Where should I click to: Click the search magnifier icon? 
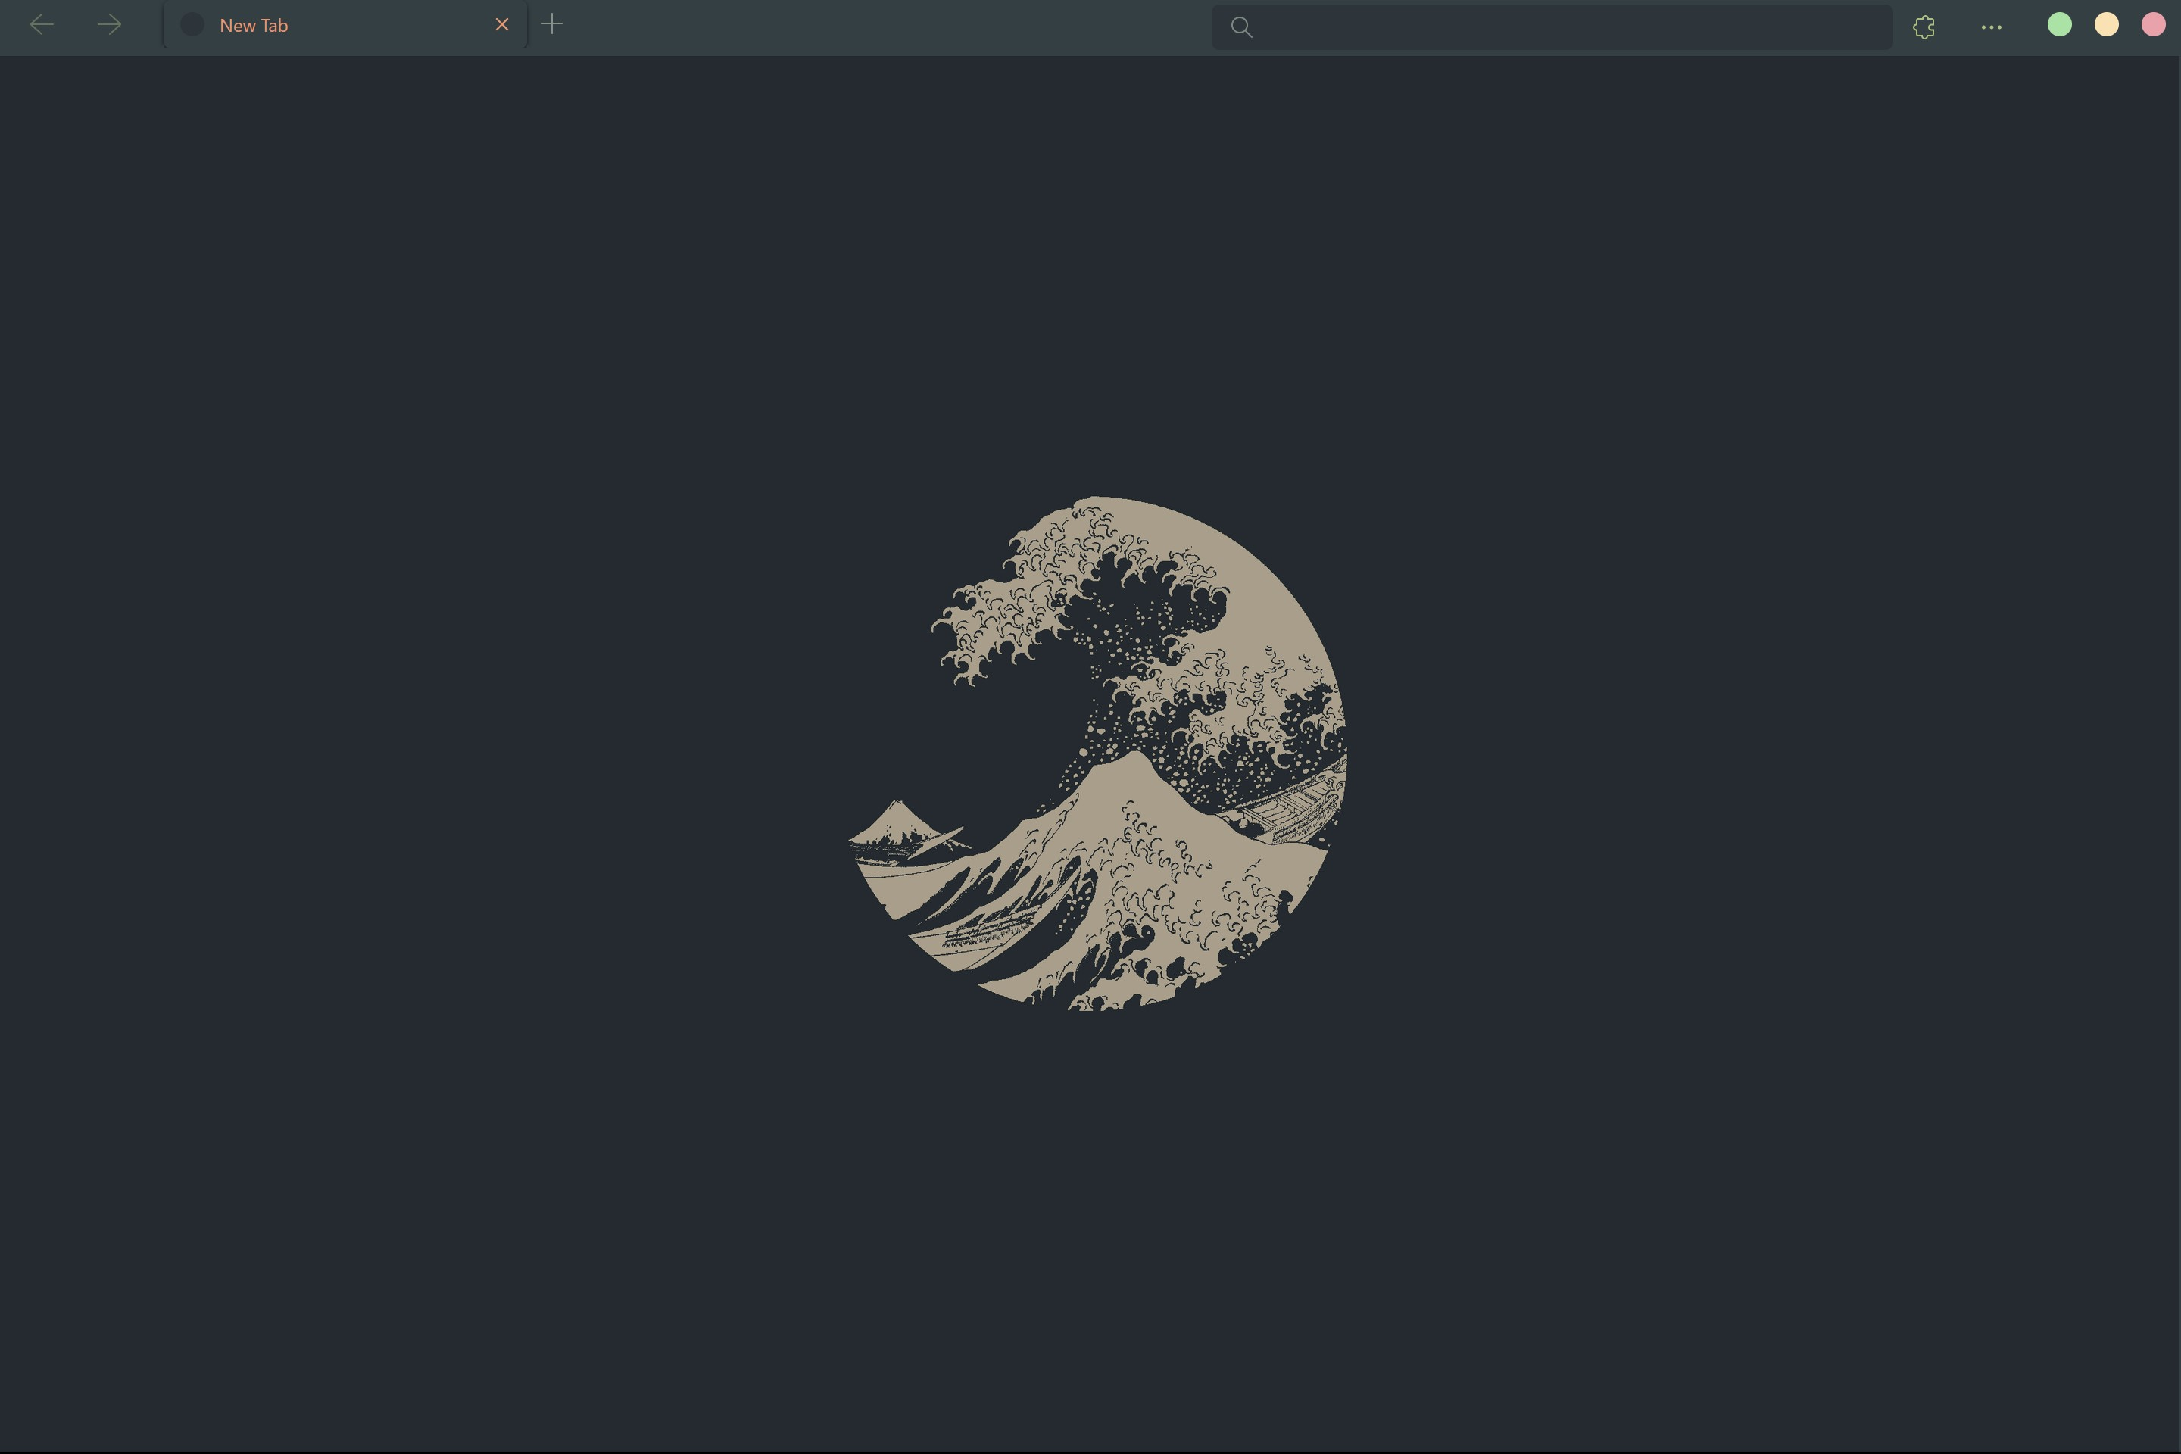click(x=1242, y=27)
